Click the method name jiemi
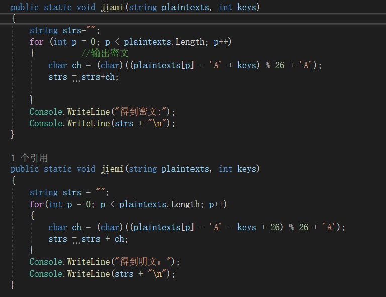The width and height of the screenshot is (386, 297). (x=112, y=169)
